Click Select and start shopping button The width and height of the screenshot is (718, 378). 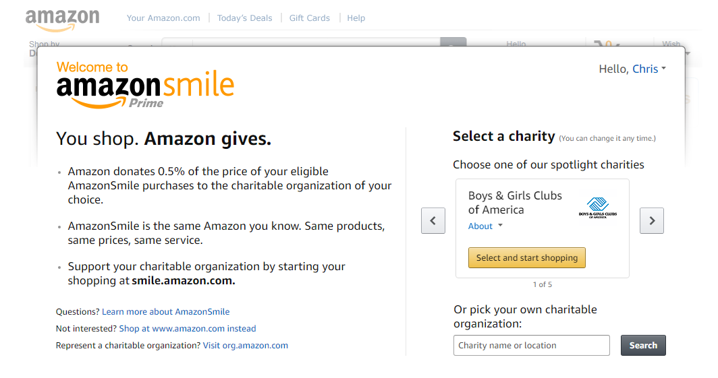point(526,258)
